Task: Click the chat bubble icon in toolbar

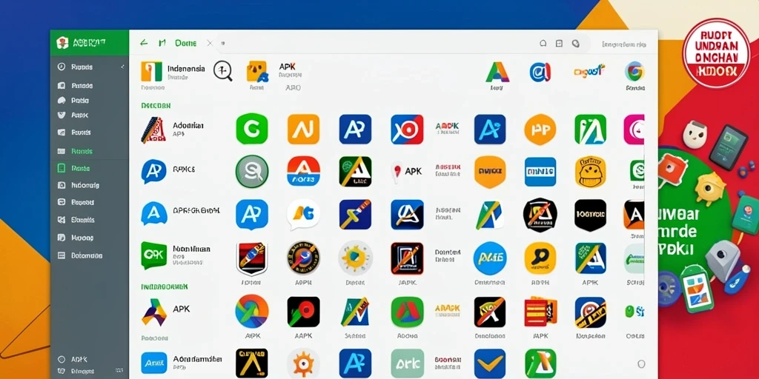Action: (575, 44)
